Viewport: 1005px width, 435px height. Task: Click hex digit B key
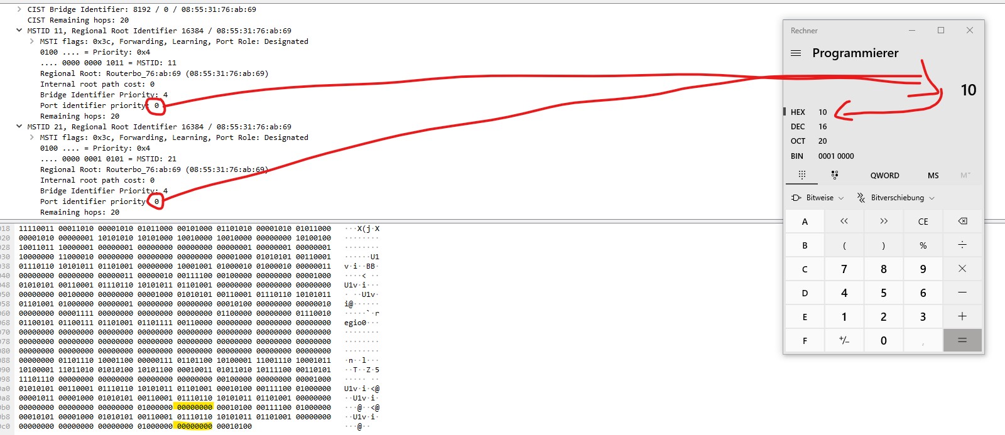[x=805, y=245]
